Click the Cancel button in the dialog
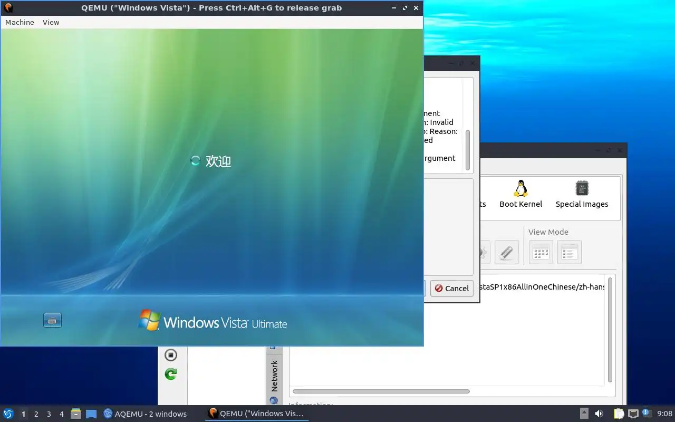 coord(452,288)
